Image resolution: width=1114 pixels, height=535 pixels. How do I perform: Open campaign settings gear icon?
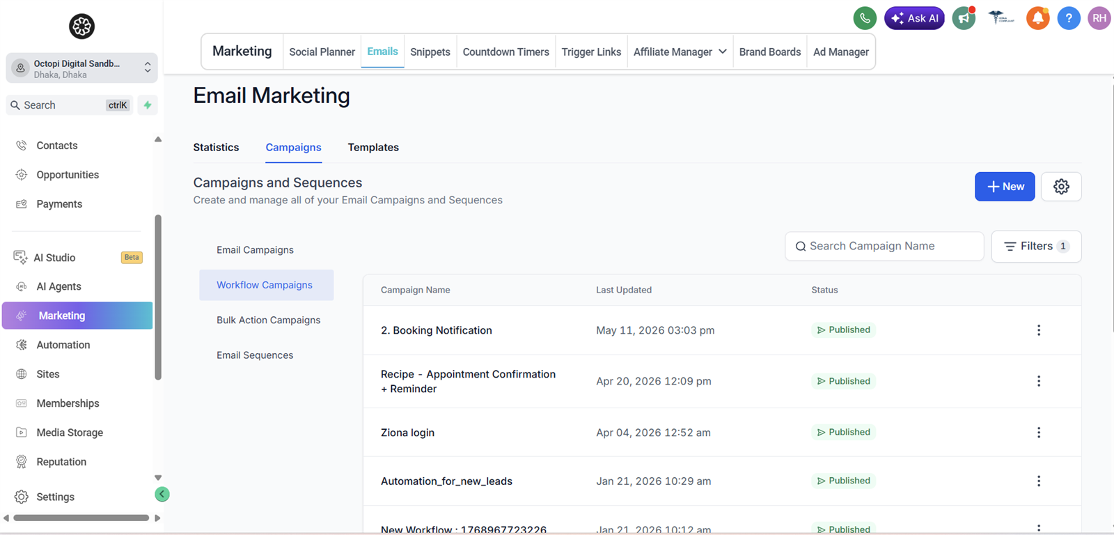tap(1061, 187)
